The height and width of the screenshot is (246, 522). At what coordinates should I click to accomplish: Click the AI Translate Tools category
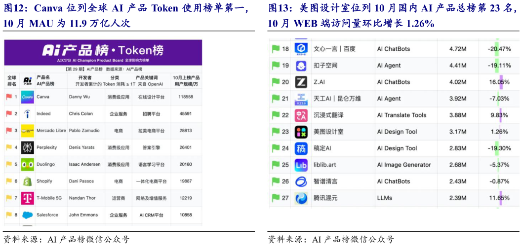point(402,115)
